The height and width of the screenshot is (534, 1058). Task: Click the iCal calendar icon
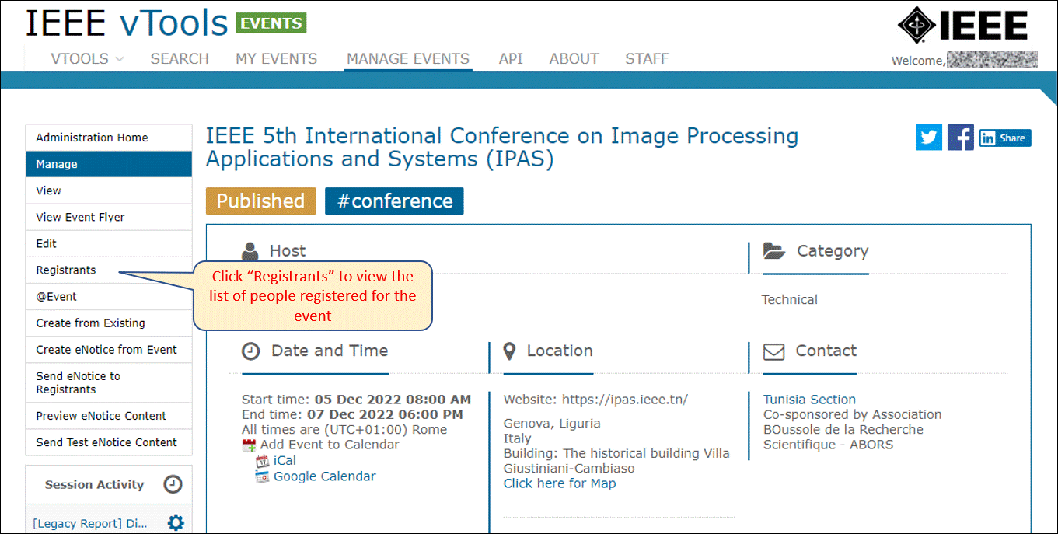(x=263, y=461)
